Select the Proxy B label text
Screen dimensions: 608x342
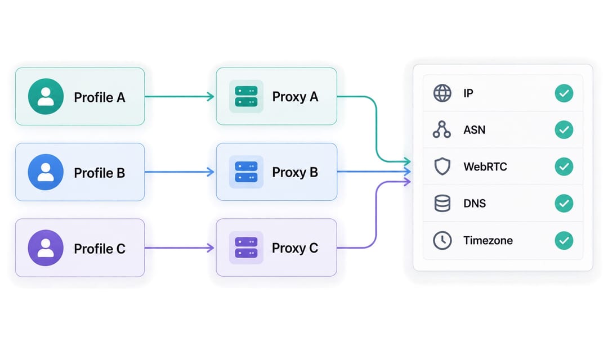(295, 172)
